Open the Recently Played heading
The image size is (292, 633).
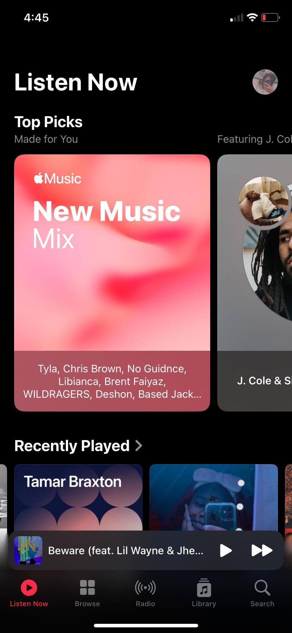coord(72,446)
